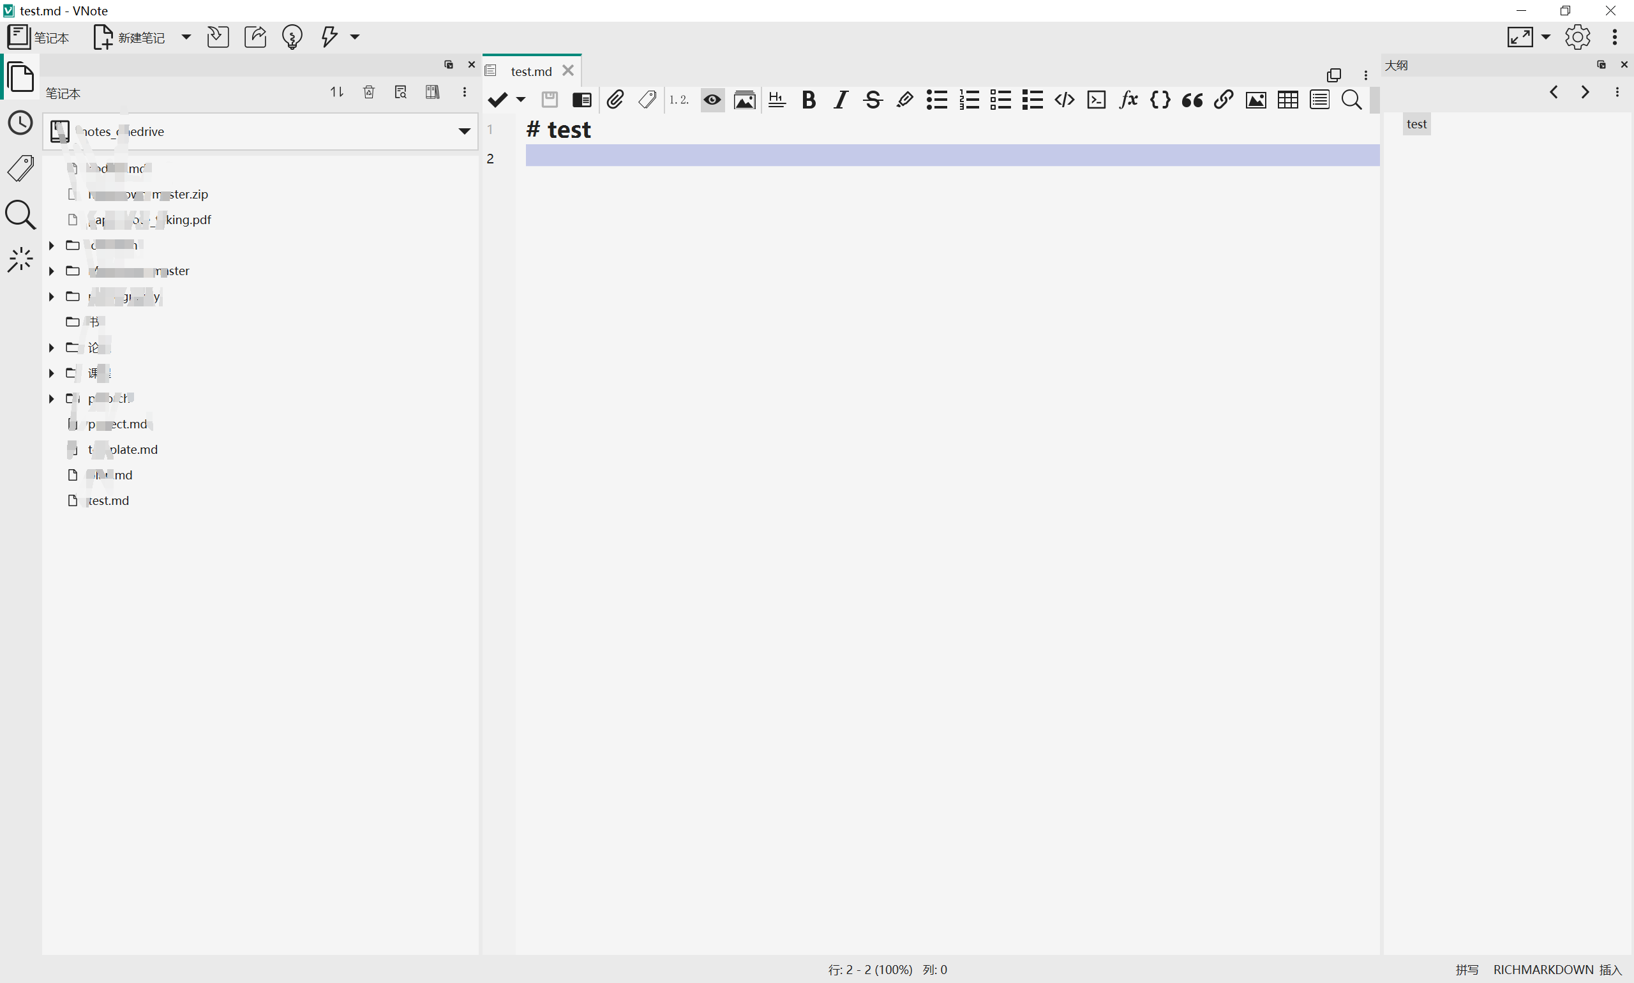Save the current note
1634x983 pixels.
tap(548, 100)
